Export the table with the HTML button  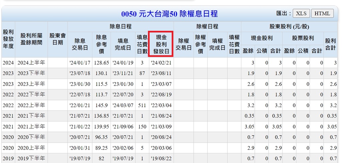coord(322,13)
